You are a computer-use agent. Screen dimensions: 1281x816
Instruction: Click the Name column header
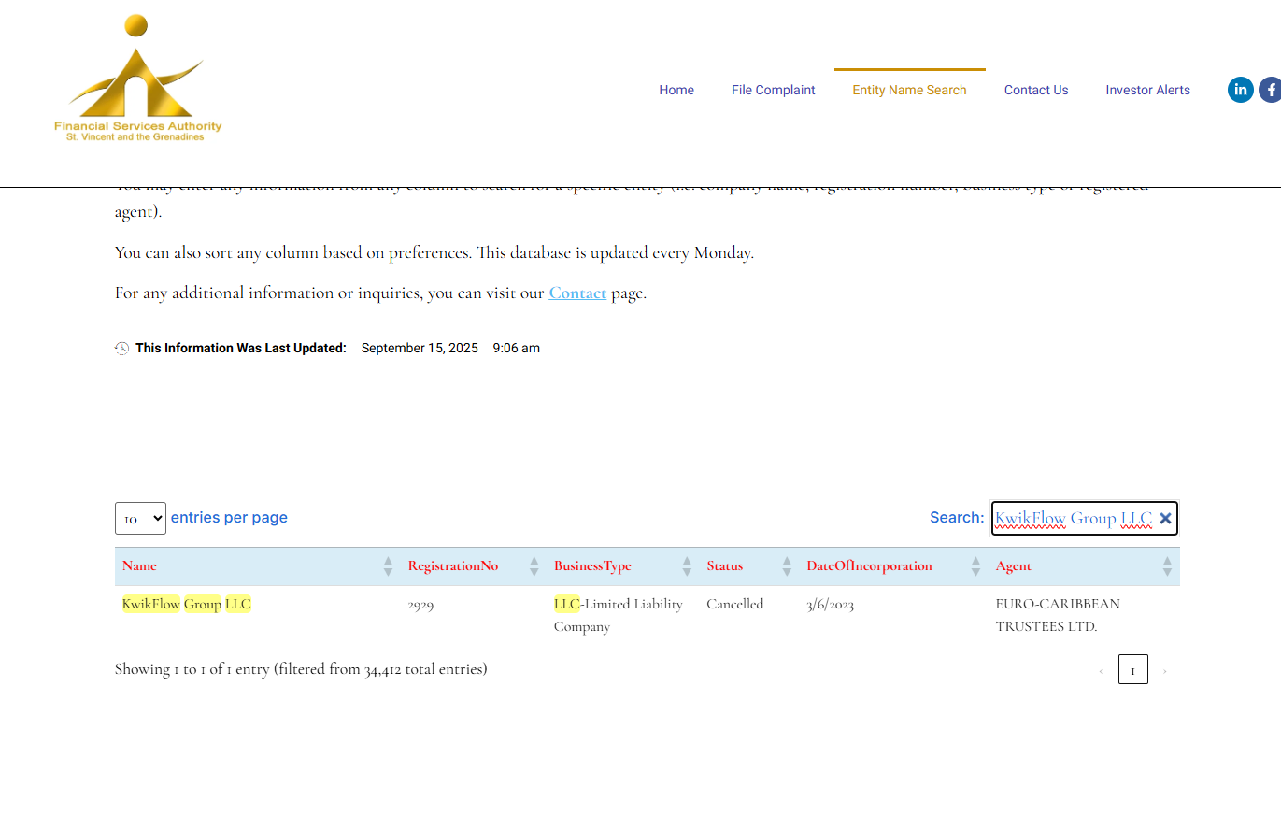click(x=258, y=566)
